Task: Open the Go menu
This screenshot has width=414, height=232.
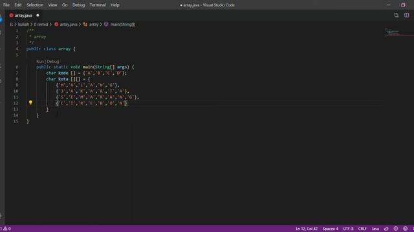Action: [65, 5]
